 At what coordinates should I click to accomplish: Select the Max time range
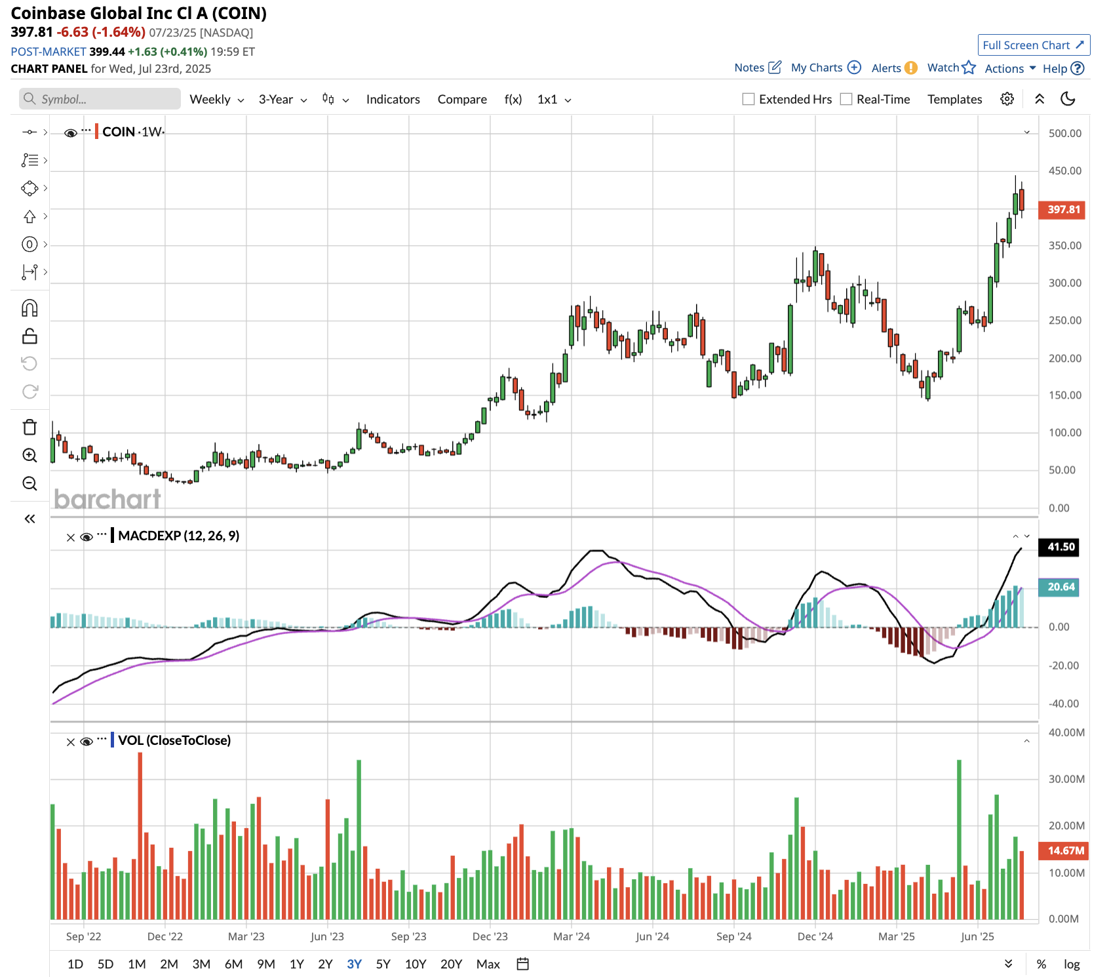pos(488,964)
